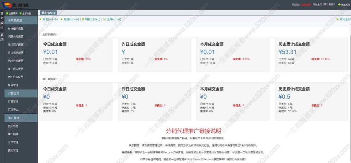Viewport: 351px width, 163px height.
Task: Click the 刷新(ctrl+q) refresh icon
Action: point(83,19)
